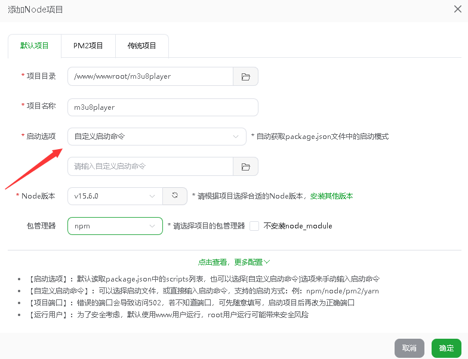The width and height of the screenshot is (468, 359).
Task: Close the Add Node project dialog
Action: pyautogui.click(x=457, y=9)
